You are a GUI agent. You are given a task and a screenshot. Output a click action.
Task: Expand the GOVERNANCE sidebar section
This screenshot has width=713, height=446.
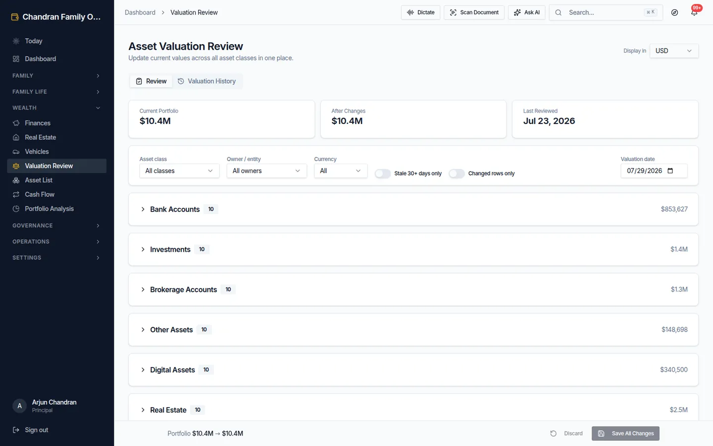pos(57,225)
